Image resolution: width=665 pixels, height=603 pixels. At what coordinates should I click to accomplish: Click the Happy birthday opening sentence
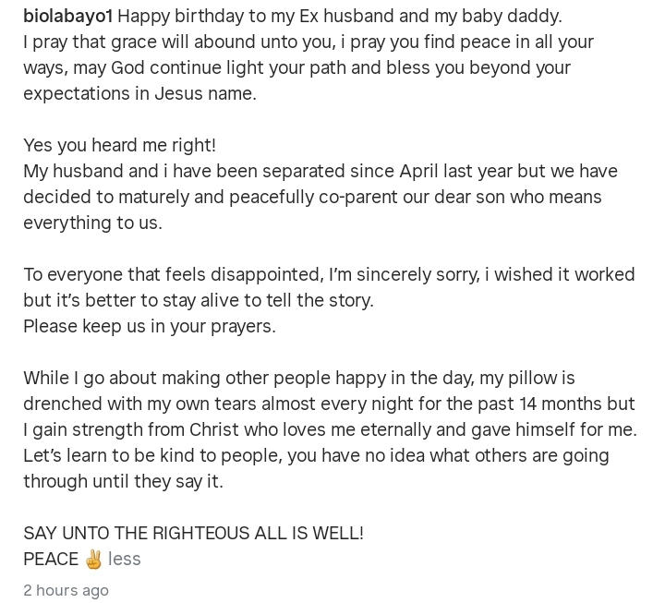click(339, 16)
